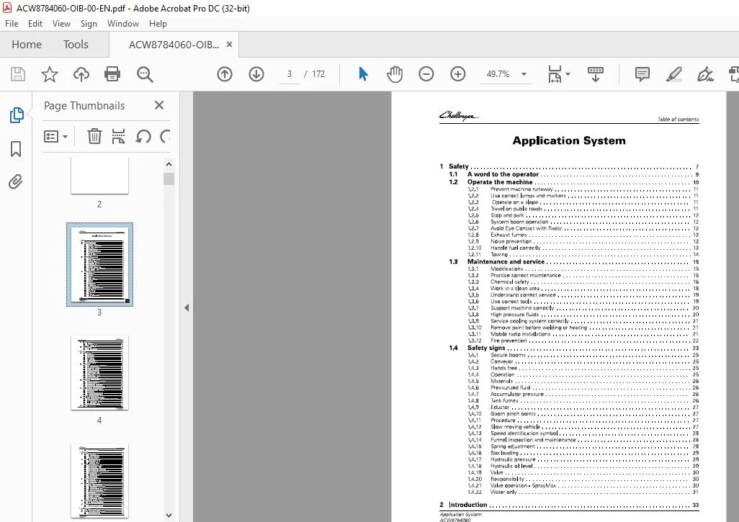This screenshot has width=739, height=522.
Task: Click the 'Water only' entry
Action: 583,492
